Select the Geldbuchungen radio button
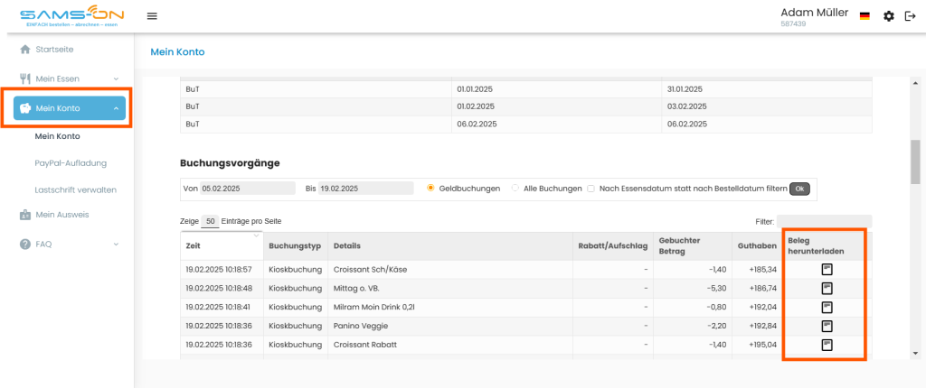Screen dimensions: 926x388 [430, 188]
